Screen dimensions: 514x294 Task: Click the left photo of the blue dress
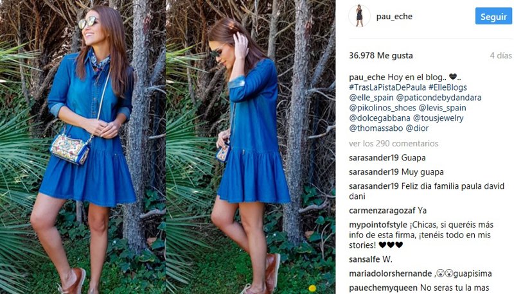coord(83,147)
